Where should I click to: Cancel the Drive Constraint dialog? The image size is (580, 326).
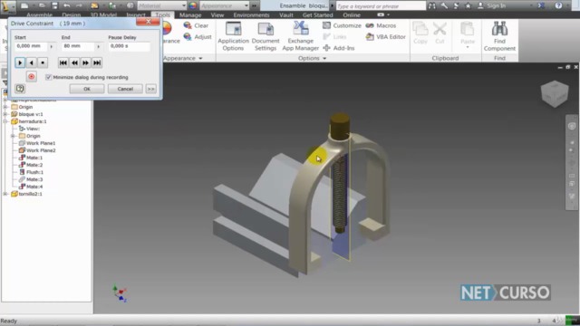pyautogui.click(x=125, y=89)
